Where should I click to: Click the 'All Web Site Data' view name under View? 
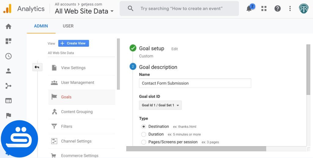pyautogui.click(x=61, y=53)
